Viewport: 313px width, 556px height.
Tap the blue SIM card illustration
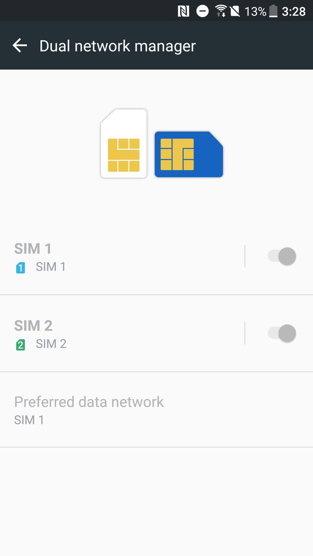[x=189, y=154]
